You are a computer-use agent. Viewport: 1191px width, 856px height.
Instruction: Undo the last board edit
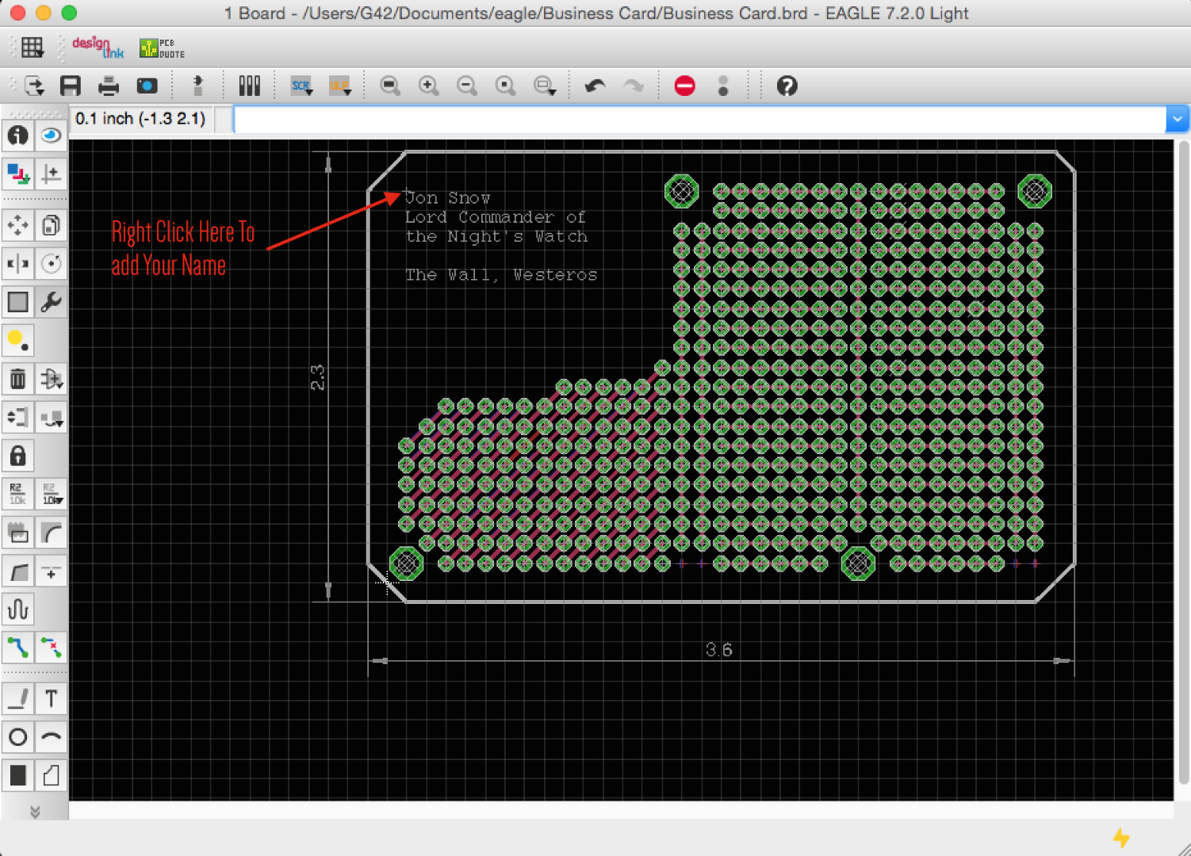tap(594, 86)
